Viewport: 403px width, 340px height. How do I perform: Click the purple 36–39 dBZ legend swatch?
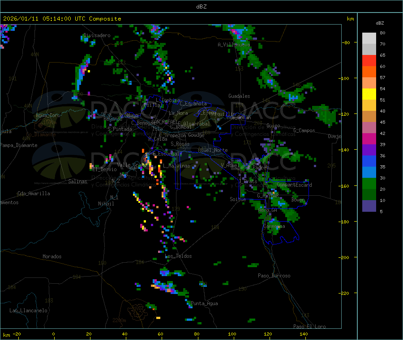coord(369,150)
